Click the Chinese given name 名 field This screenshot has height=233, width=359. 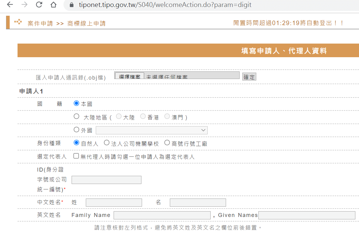(x=198, y=202)
